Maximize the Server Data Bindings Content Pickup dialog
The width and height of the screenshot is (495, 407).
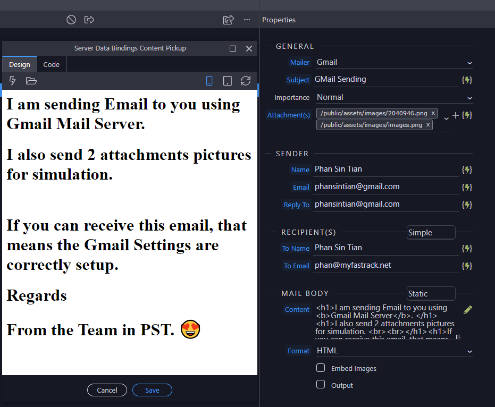pos(233,48)
